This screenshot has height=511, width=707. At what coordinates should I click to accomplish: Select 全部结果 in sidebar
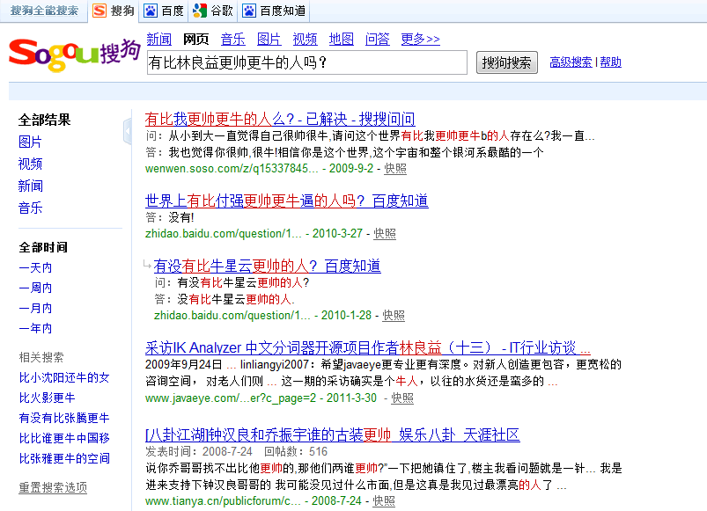tap(45, 120)
